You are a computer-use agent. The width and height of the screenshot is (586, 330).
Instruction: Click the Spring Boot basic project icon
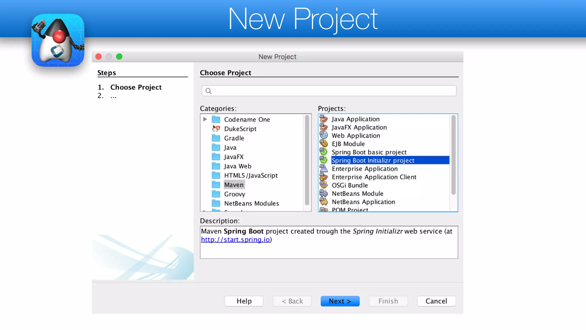tap(324, 152)
